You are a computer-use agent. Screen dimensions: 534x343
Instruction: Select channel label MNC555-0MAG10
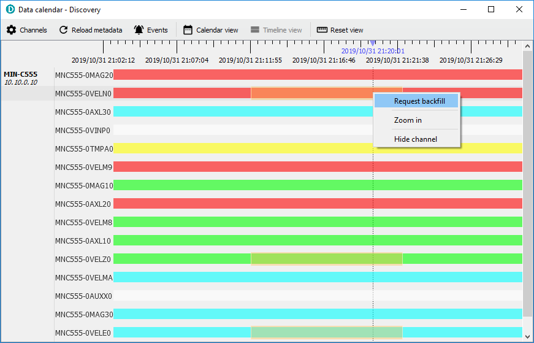pyautogui.click(x=84, y=185)
